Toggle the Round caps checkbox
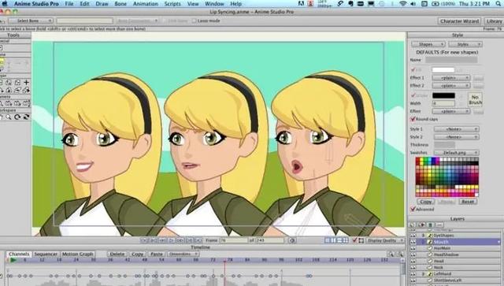 coord(413,119)
